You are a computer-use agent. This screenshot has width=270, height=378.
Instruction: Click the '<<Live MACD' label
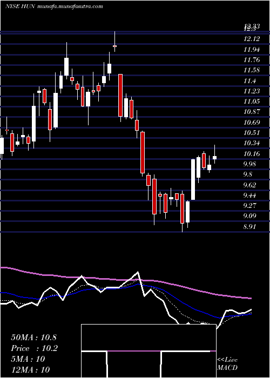pyautogui.click(x=227, y=363)
